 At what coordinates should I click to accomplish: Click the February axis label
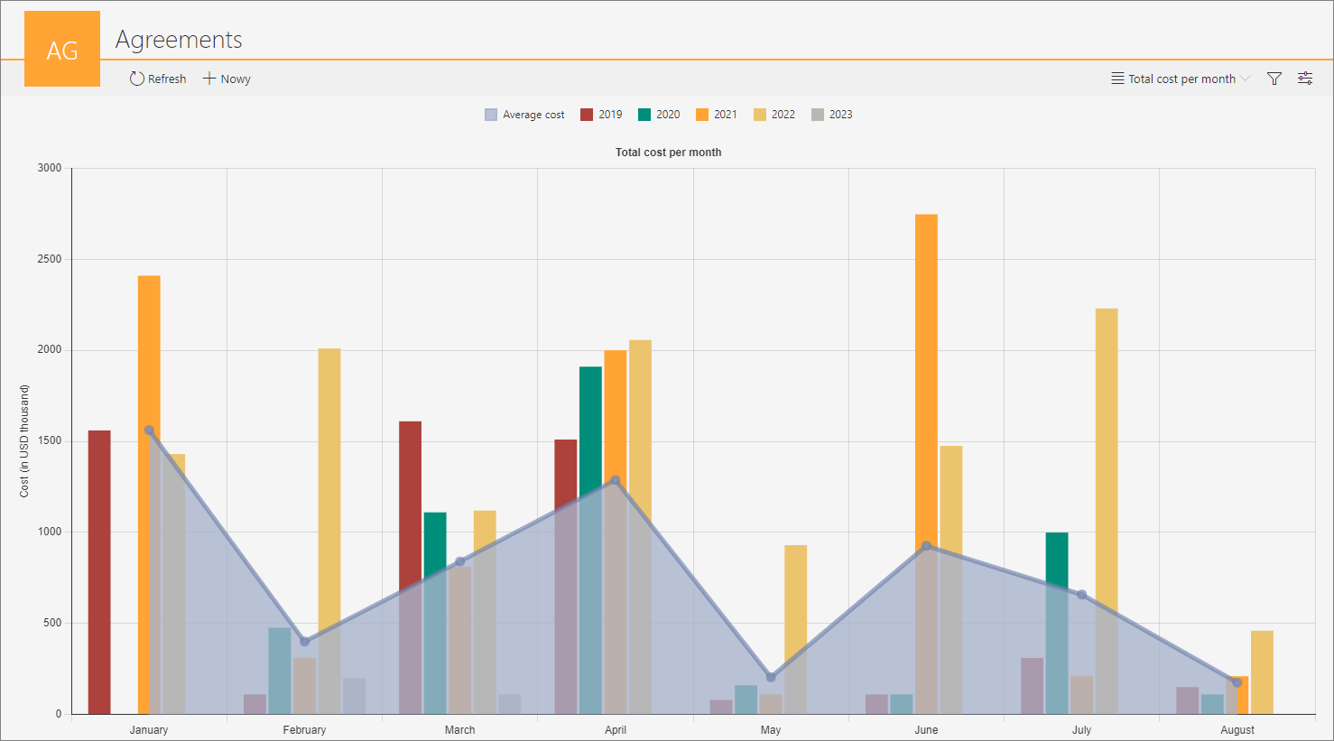[x=304, y=730]
